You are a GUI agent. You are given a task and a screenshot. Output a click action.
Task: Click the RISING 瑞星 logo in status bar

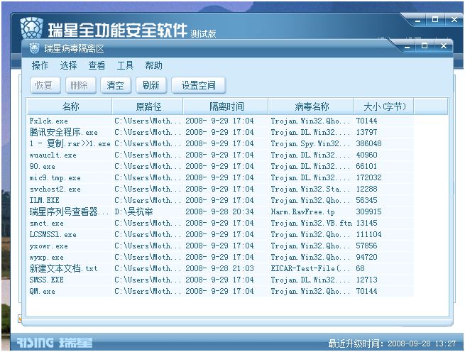point(54,343)
